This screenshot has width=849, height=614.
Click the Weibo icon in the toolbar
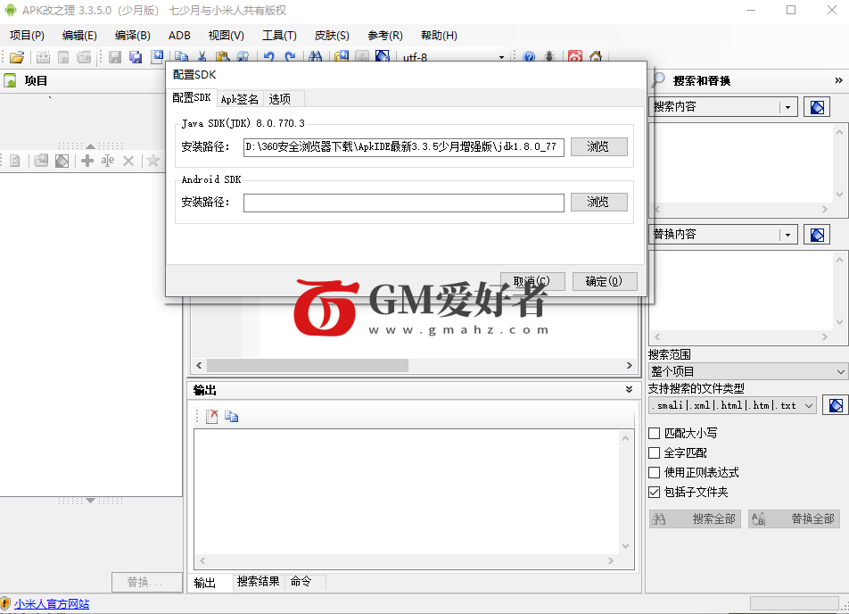tap(575, 57)
